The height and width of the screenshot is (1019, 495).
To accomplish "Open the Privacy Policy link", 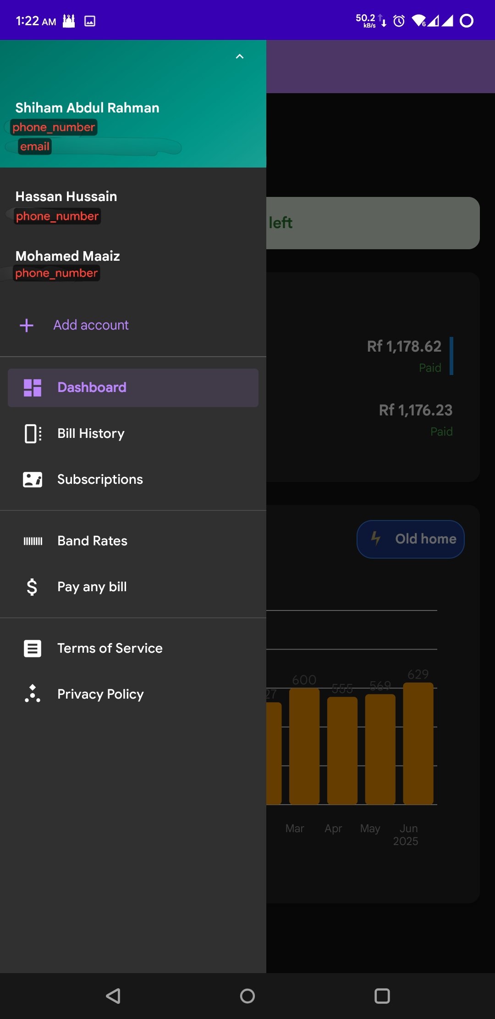I will pyautogui.click(x=100, y=694).
